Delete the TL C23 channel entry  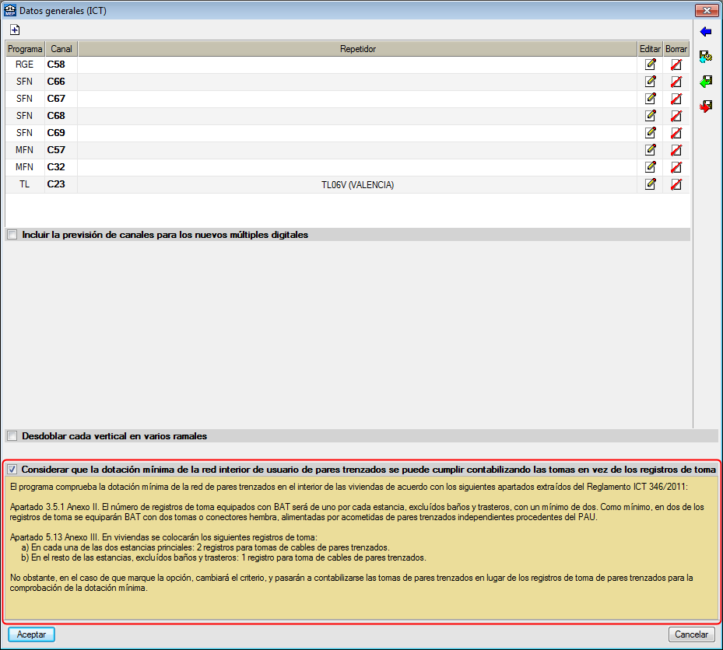tap(676, 184)
